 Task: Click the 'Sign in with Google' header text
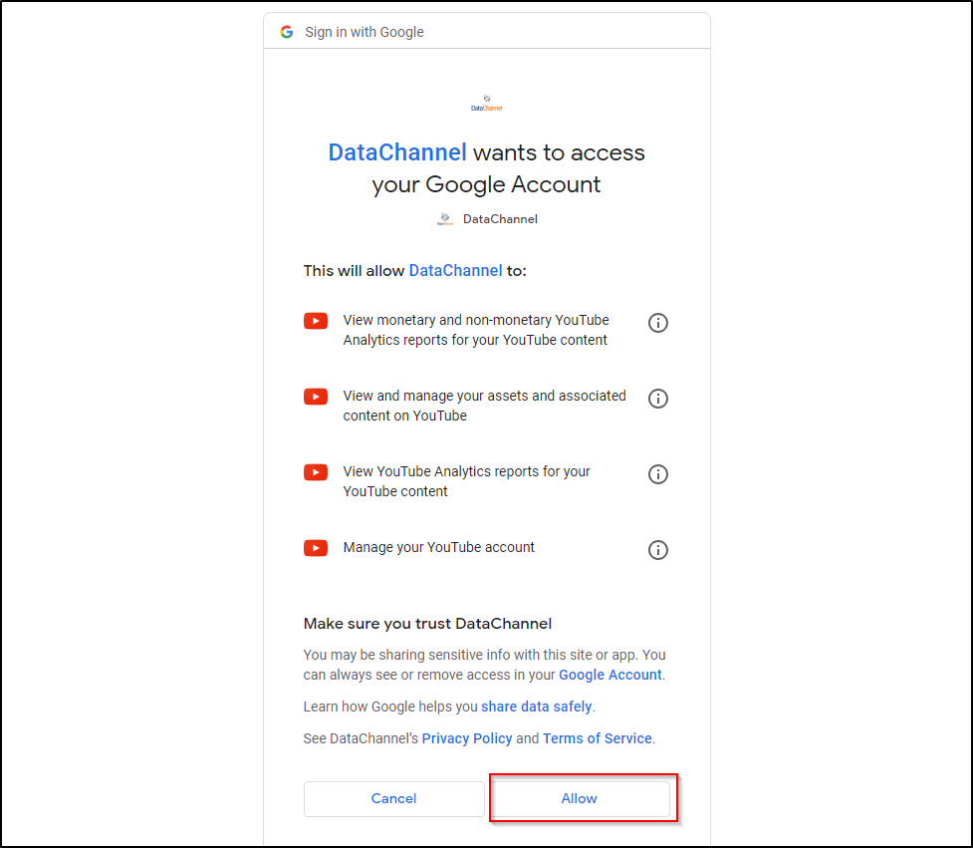tap(365, 32)
